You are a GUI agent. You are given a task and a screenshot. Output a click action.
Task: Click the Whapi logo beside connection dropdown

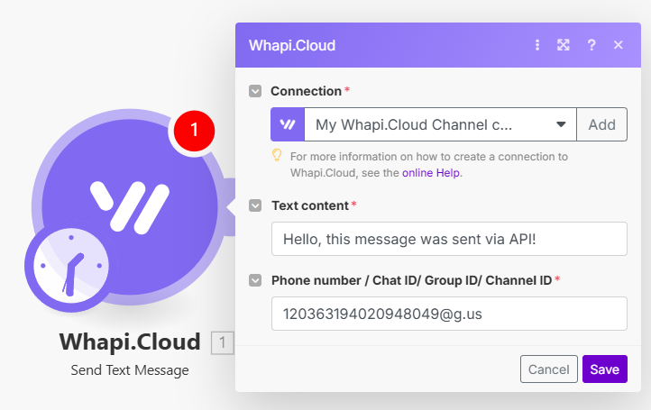[288, 124]
